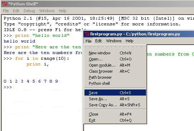Tear off the menu via dashed line

[115, 47]
